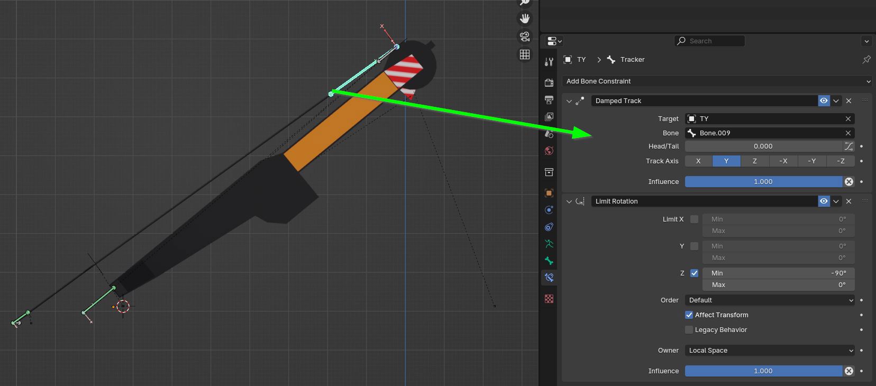The image size is (876, 386).
Task: Click the properties Search field
Action: coord(709,41)
